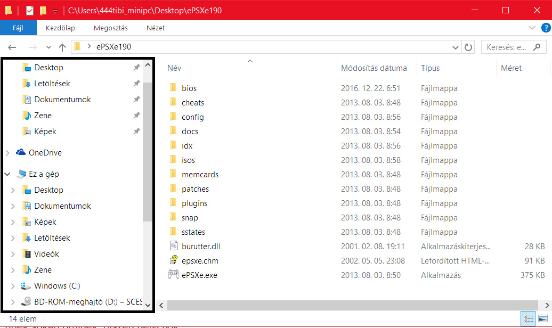Click the Ez a gép computer icon
The height and width of the screenshot is (328, 552).
(x=21, y=174)
